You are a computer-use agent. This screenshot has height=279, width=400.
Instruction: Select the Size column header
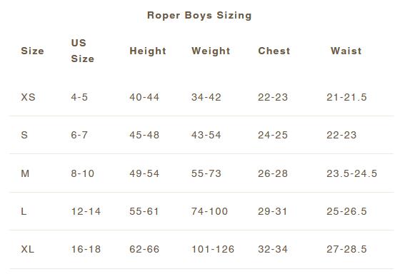(x=32, y=51)
